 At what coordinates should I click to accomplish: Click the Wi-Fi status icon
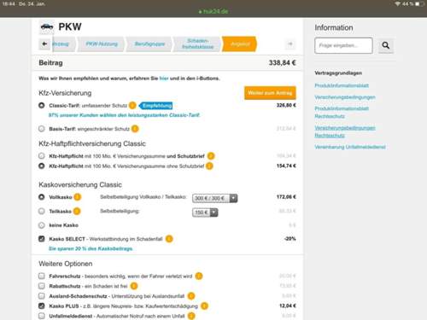[398, 4]
